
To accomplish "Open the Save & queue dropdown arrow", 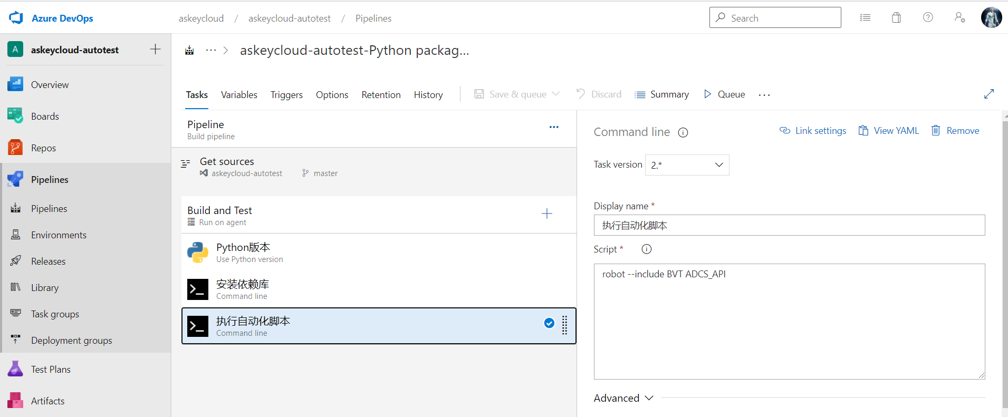I will [x=556, y=94].
